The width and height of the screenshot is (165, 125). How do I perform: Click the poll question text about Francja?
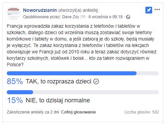coord(81,45)
